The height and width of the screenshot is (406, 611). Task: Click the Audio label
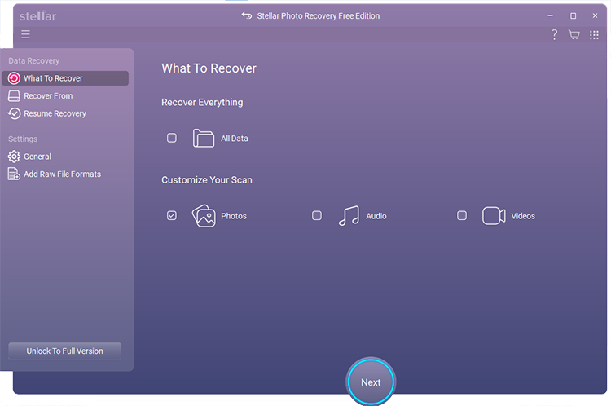376,216
